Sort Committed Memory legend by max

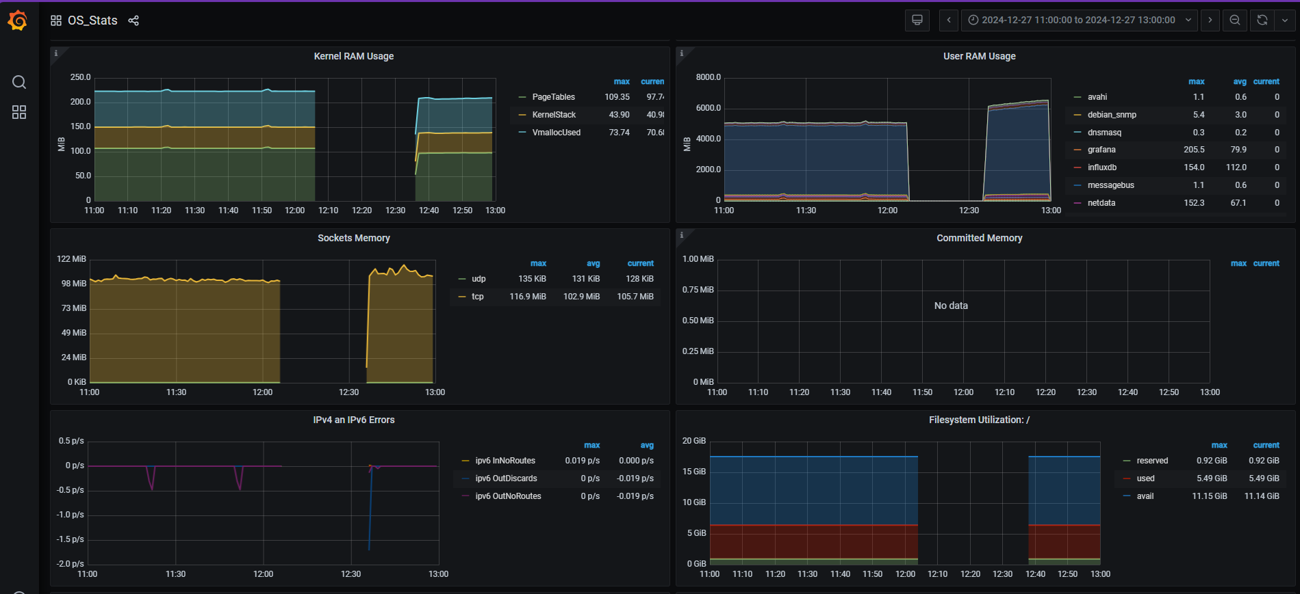1239,263
